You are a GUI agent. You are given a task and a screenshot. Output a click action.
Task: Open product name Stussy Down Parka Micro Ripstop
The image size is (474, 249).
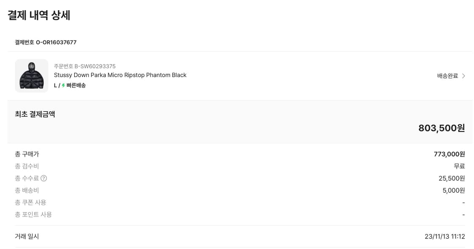120,75
